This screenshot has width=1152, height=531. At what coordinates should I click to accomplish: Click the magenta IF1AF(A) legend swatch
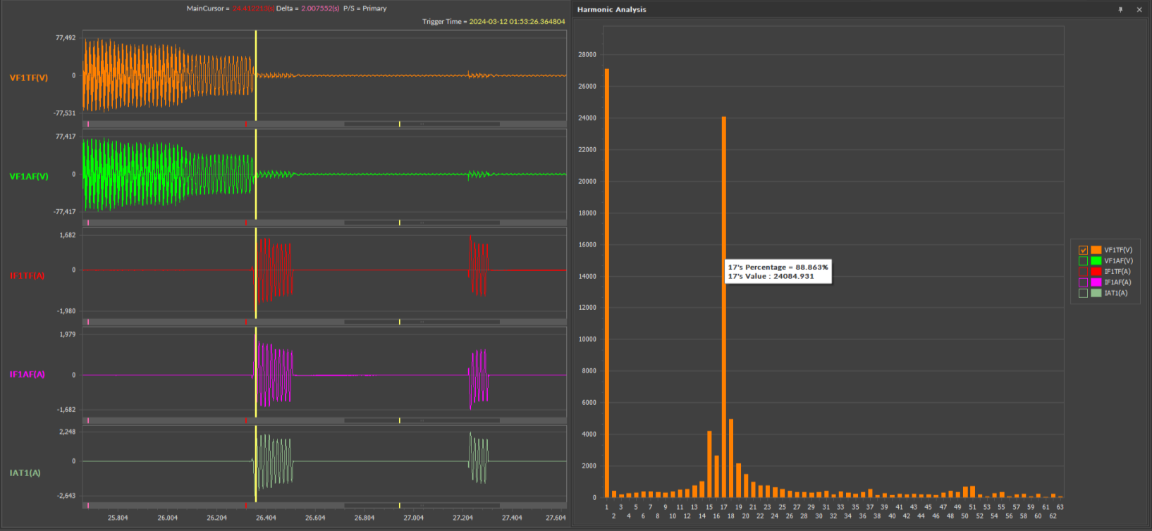(x=1096, y=282)
